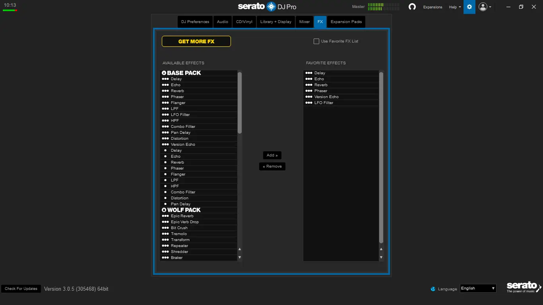This screenshot has height=305, width=543.
Task: Enable the Use Favorite FX List checkbox
Action: pos(316,41)
